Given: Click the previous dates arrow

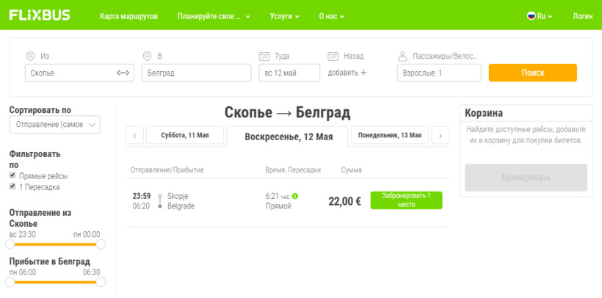Looking at the screenshot, I should 134,136.
